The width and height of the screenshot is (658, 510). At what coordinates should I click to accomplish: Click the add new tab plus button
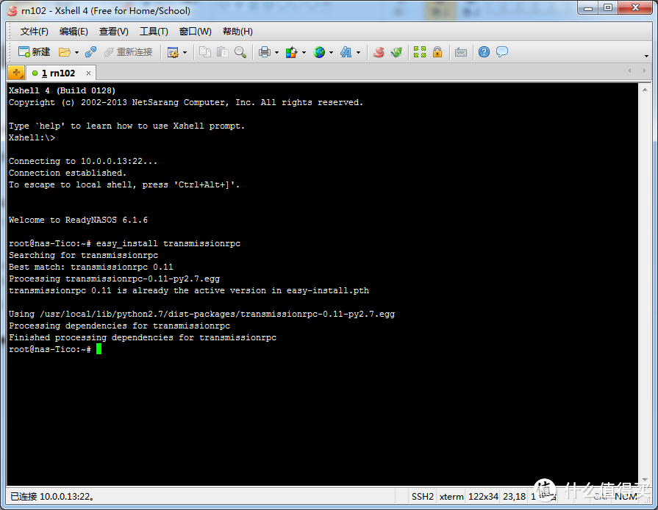click(16, 73)
